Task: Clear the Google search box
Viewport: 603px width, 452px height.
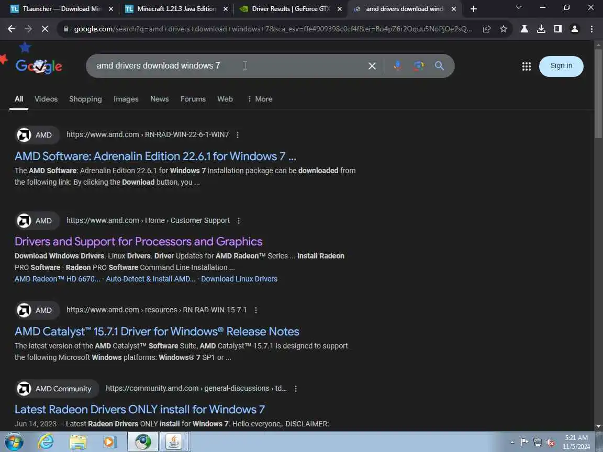Action: point(372,66)
